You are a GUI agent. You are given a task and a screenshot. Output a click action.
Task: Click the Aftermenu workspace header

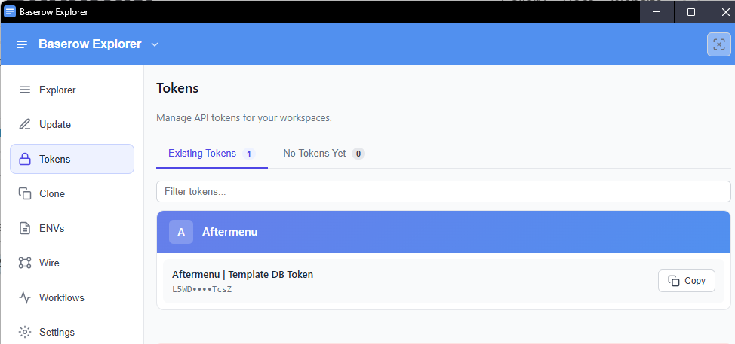pos(443,232)
